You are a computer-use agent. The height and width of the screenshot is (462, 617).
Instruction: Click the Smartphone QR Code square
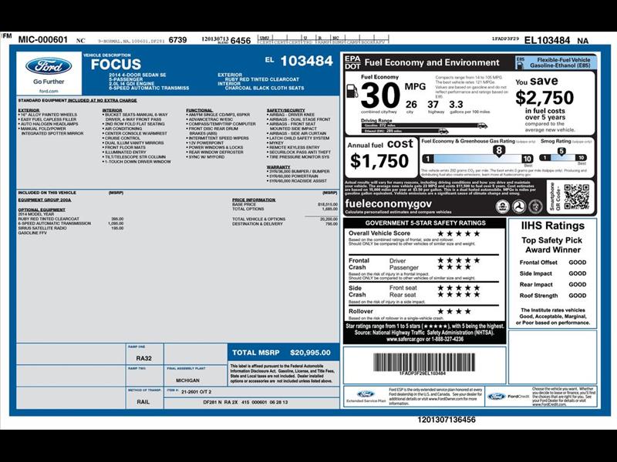[x=576, y=199]
